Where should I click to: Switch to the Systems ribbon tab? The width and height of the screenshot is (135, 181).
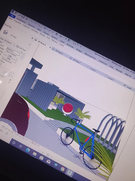(x=55, y=38)
